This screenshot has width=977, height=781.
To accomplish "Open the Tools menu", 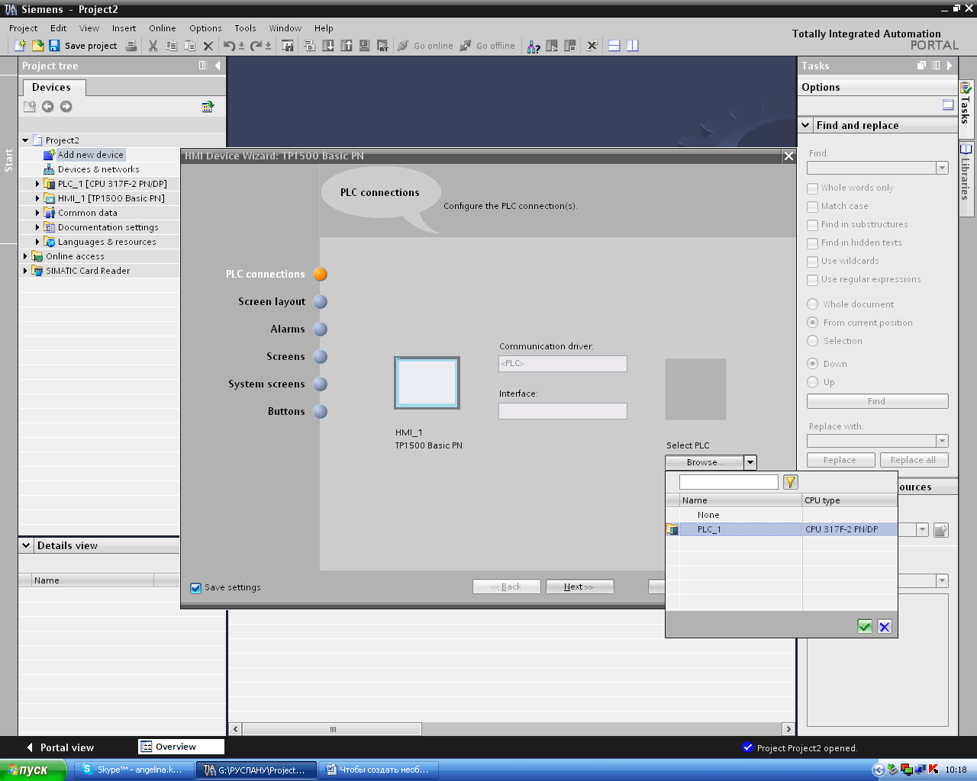I will 245,28.
